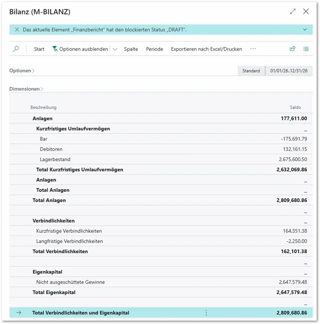This screenshot has height=324, width=320.
Task: Click the Debitoren balance 132,161.15
Action: 295,149
